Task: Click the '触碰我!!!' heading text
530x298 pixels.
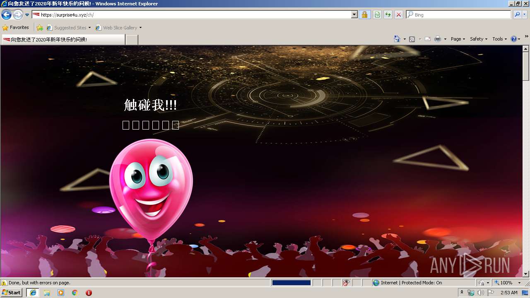Action: [x=150, y=105]
